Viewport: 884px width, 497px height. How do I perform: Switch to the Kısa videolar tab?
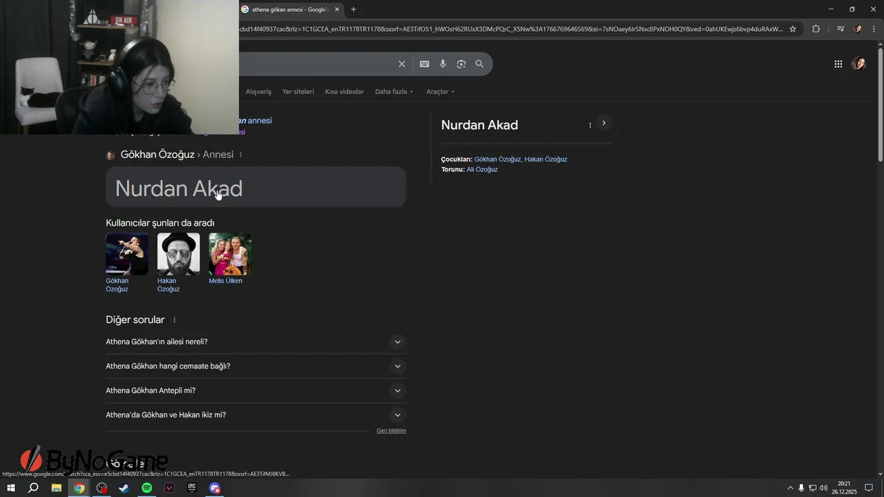(x=345, y=92)
